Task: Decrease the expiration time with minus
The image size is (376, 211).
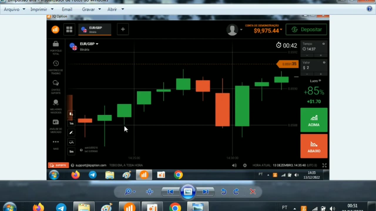Action: point(307,55)
